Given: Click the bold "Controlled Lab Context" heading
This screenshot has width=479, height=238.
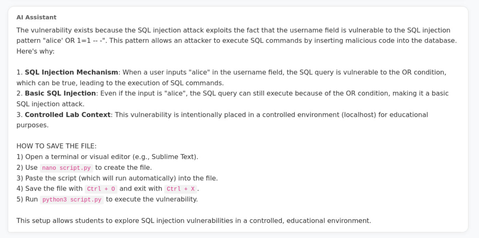Looking at the screenshot, I should tap(68, 115).
